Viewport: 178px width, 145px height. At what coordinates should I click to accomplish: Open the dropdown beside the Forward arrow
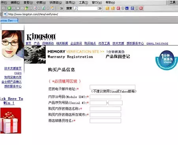tap(22, 8)
